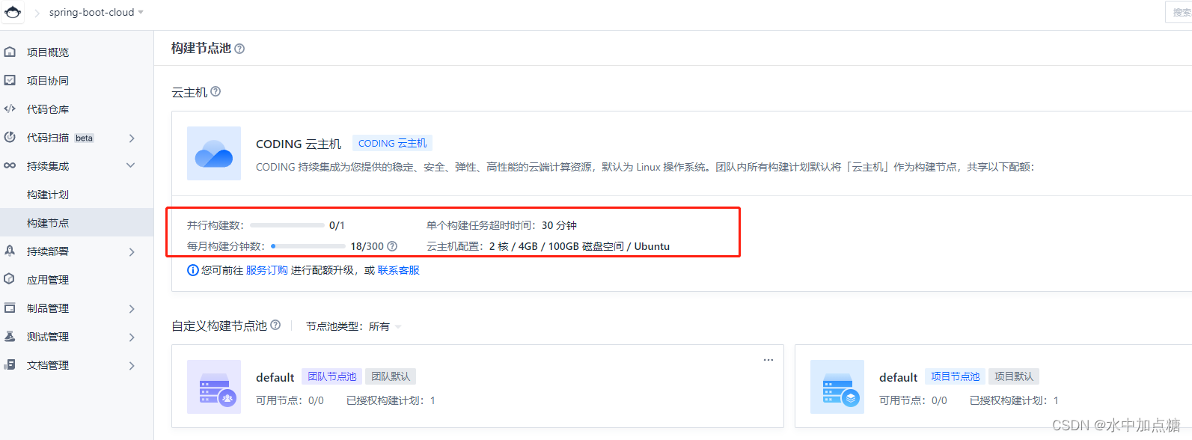
Task: Expand the 持续部署 chevron
Action: click(132, 252)
